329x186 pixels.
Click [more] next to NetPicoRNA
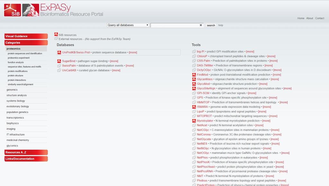pos(283,171)
